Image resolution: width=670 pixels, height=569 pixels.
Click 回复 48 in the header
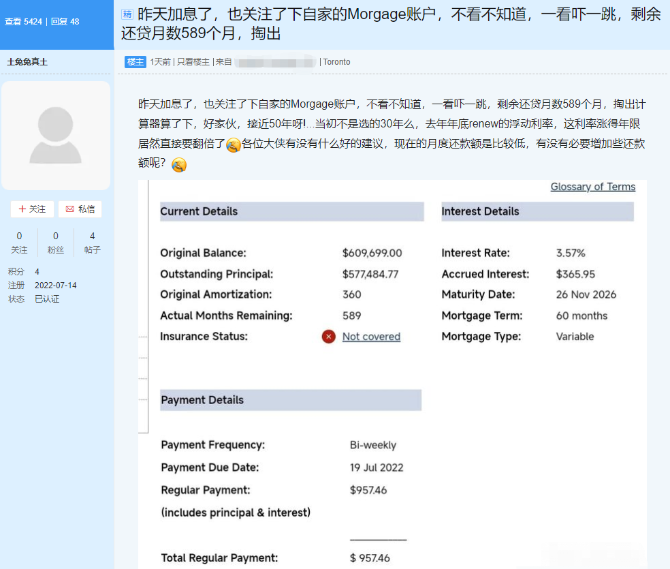[x=65, y=22]
